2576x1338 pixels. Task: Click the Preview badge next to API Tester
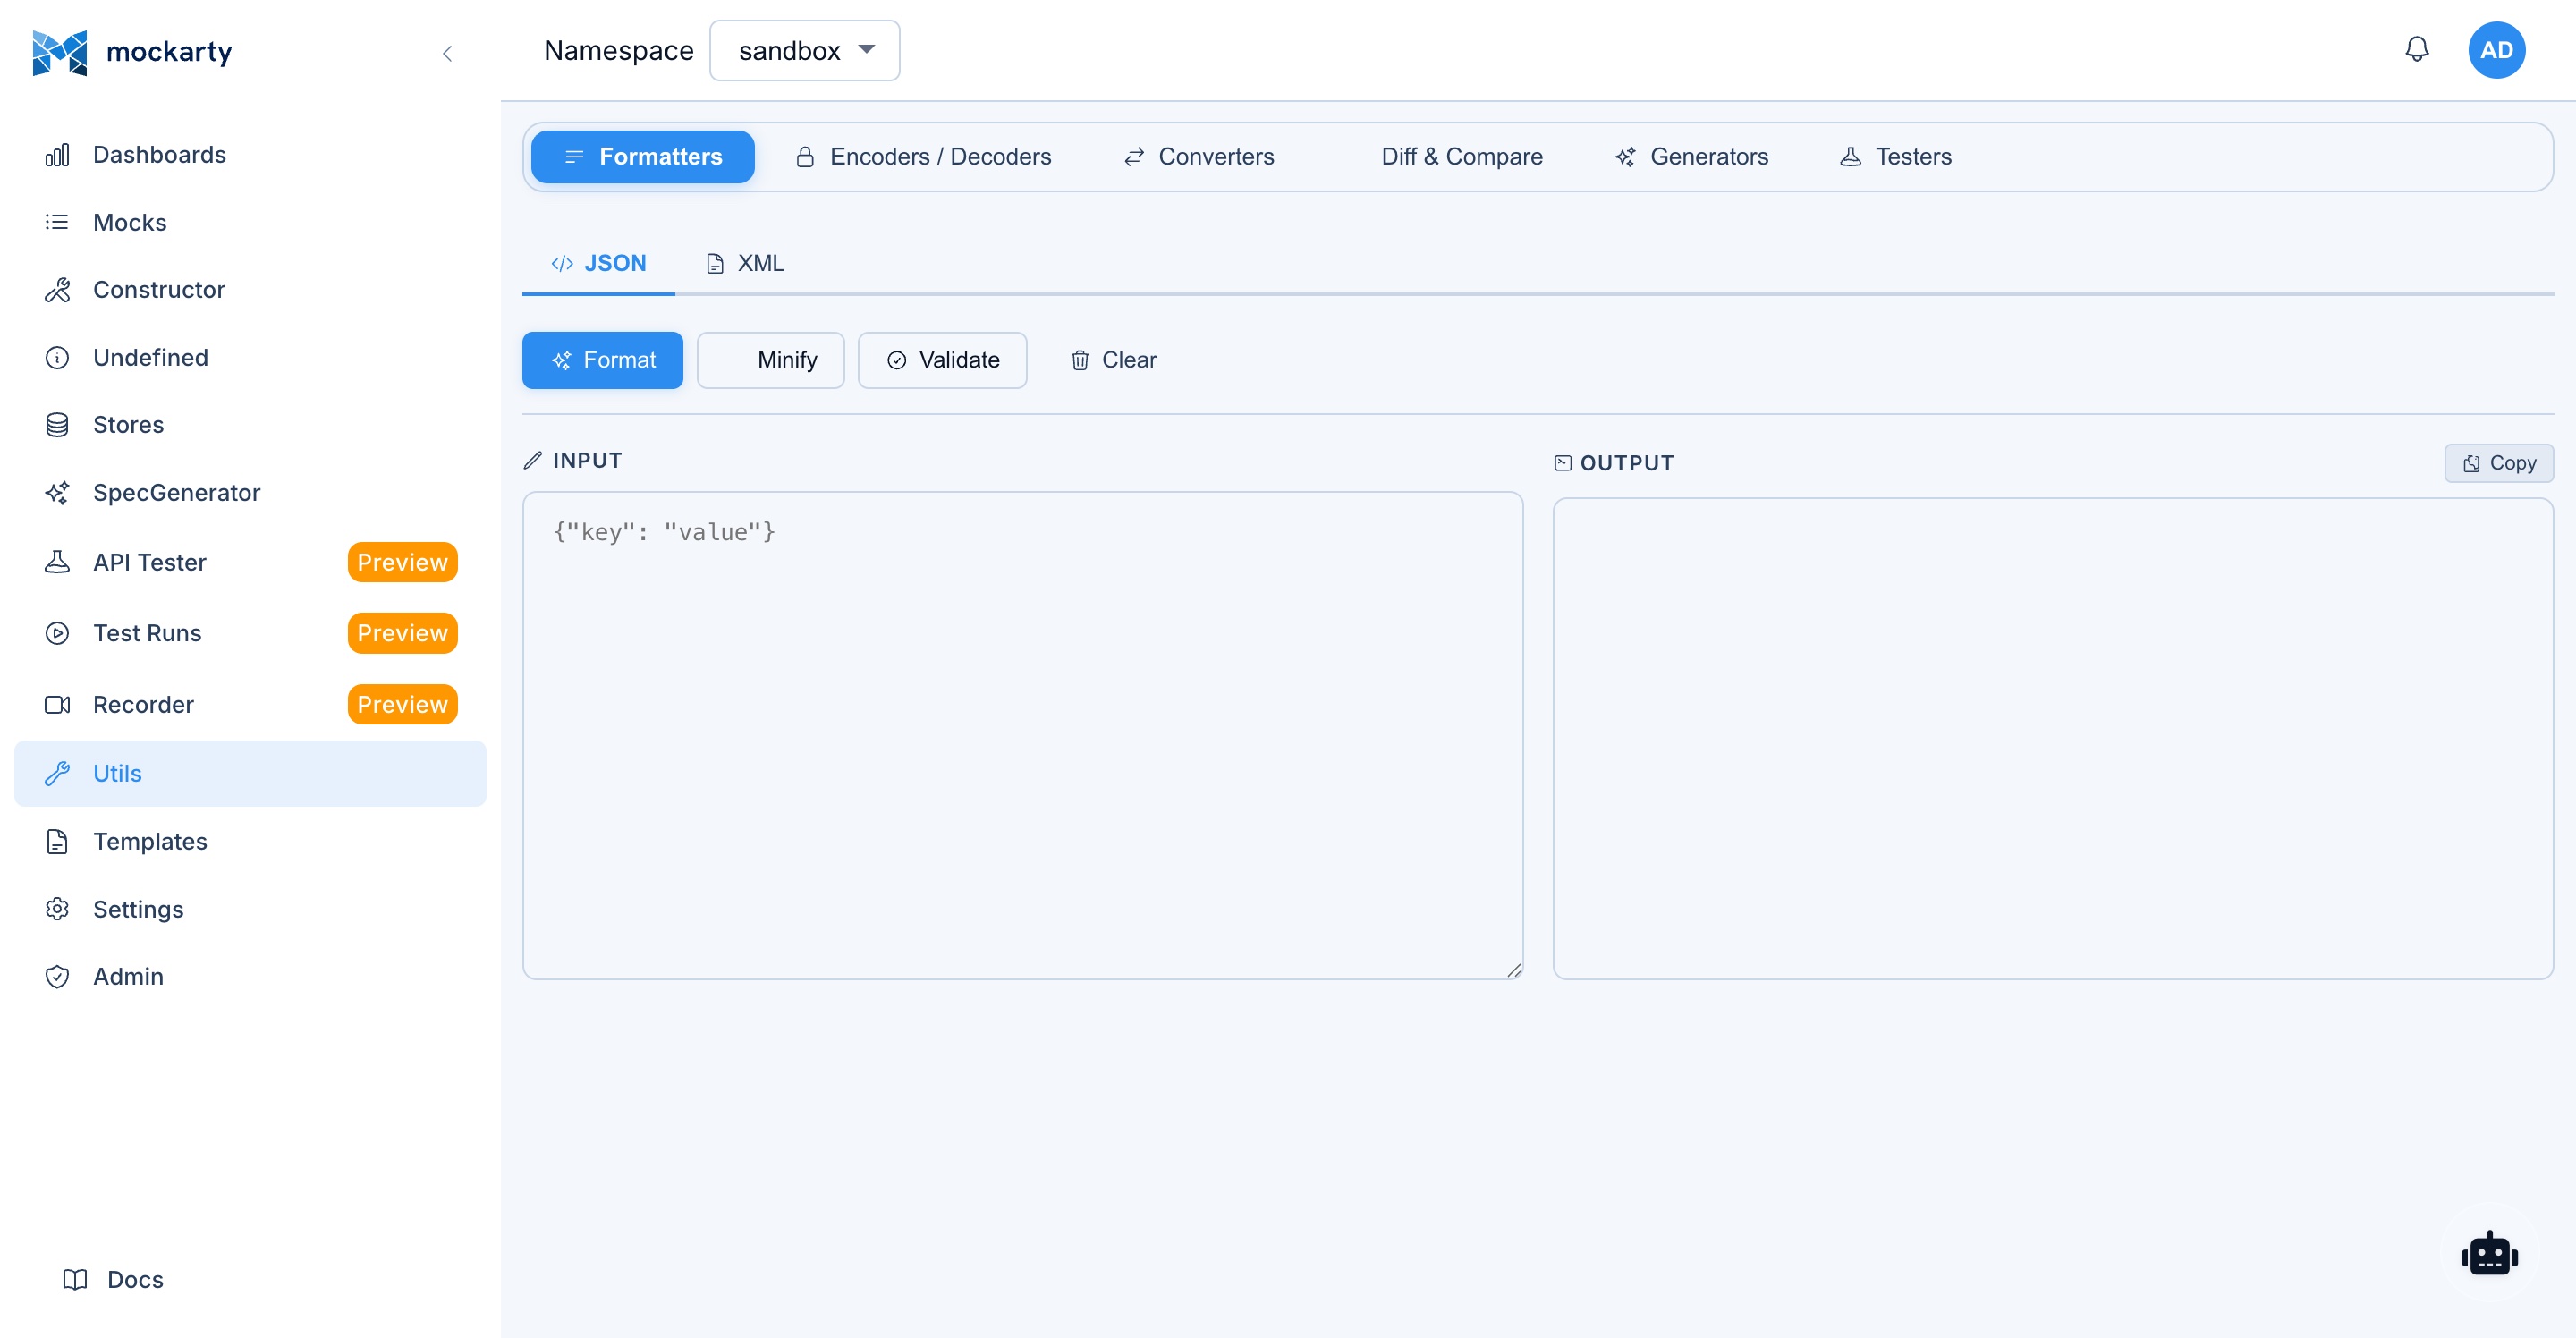click(402, 562)
